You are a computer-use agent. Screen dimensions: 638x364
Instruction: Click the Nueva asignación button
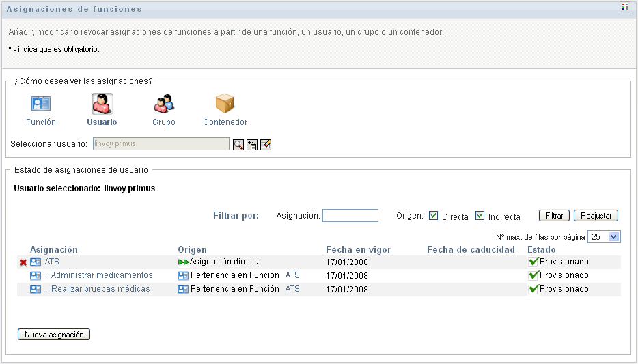point(54,335)
